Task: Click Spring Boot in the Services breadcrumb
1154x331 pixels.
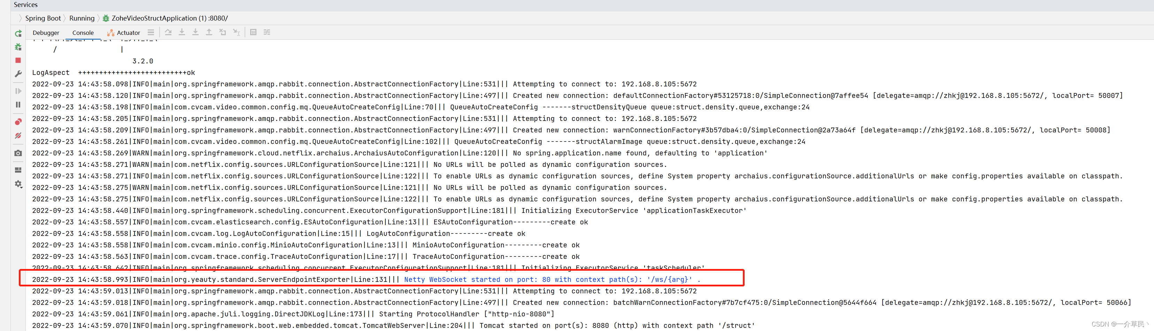Action: [43, 18]
